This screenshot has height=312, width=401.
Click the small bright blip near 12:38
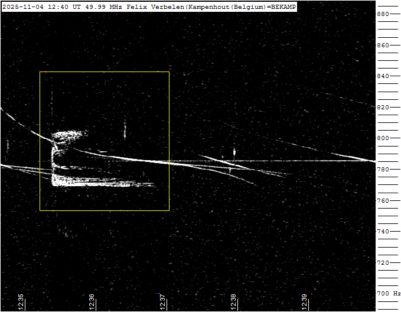(234, 152)
